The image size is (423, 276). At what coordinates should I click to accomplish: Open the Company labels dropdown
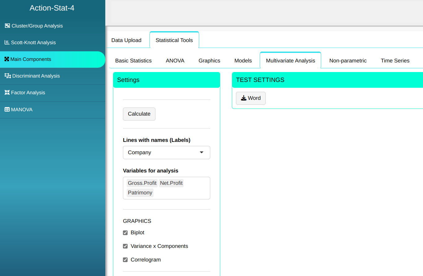(x=166, y=153)
